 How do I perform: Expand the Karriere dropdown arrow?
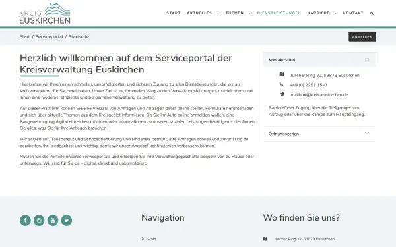click(x=335, y=13)
